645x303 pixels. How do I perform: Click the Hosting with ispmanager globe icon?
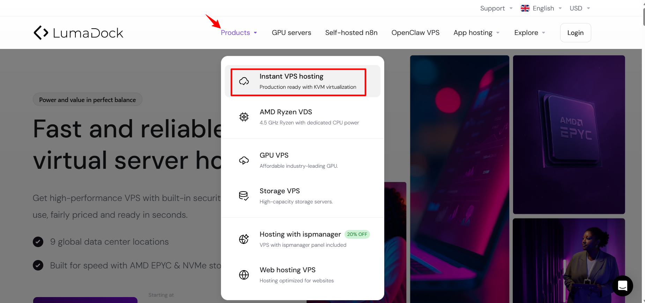[x=244, y=239]
